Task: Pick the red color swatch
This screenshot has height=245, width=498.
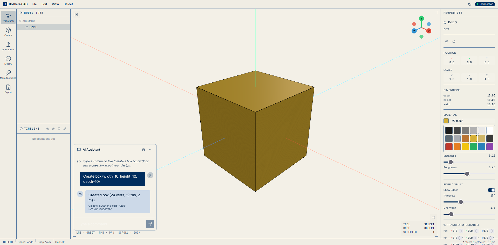Action: (449, 147)
